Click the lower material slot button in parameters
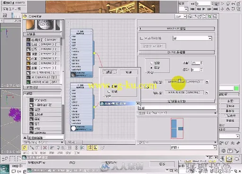Viewport: 242px width, 174px height. coord(184,92)
